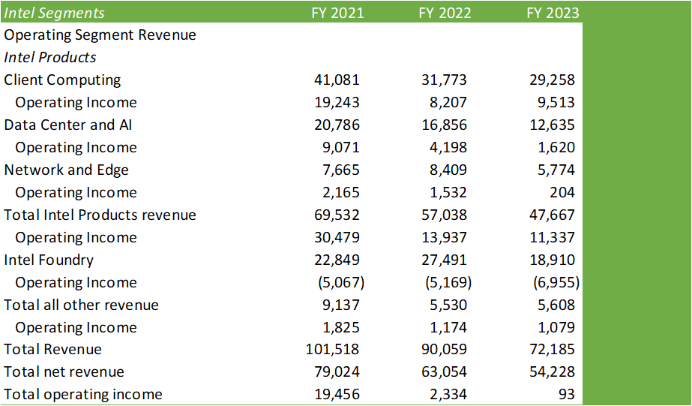
Task: Select Data Center value 12,635
Action: click(x=552, y=125)
